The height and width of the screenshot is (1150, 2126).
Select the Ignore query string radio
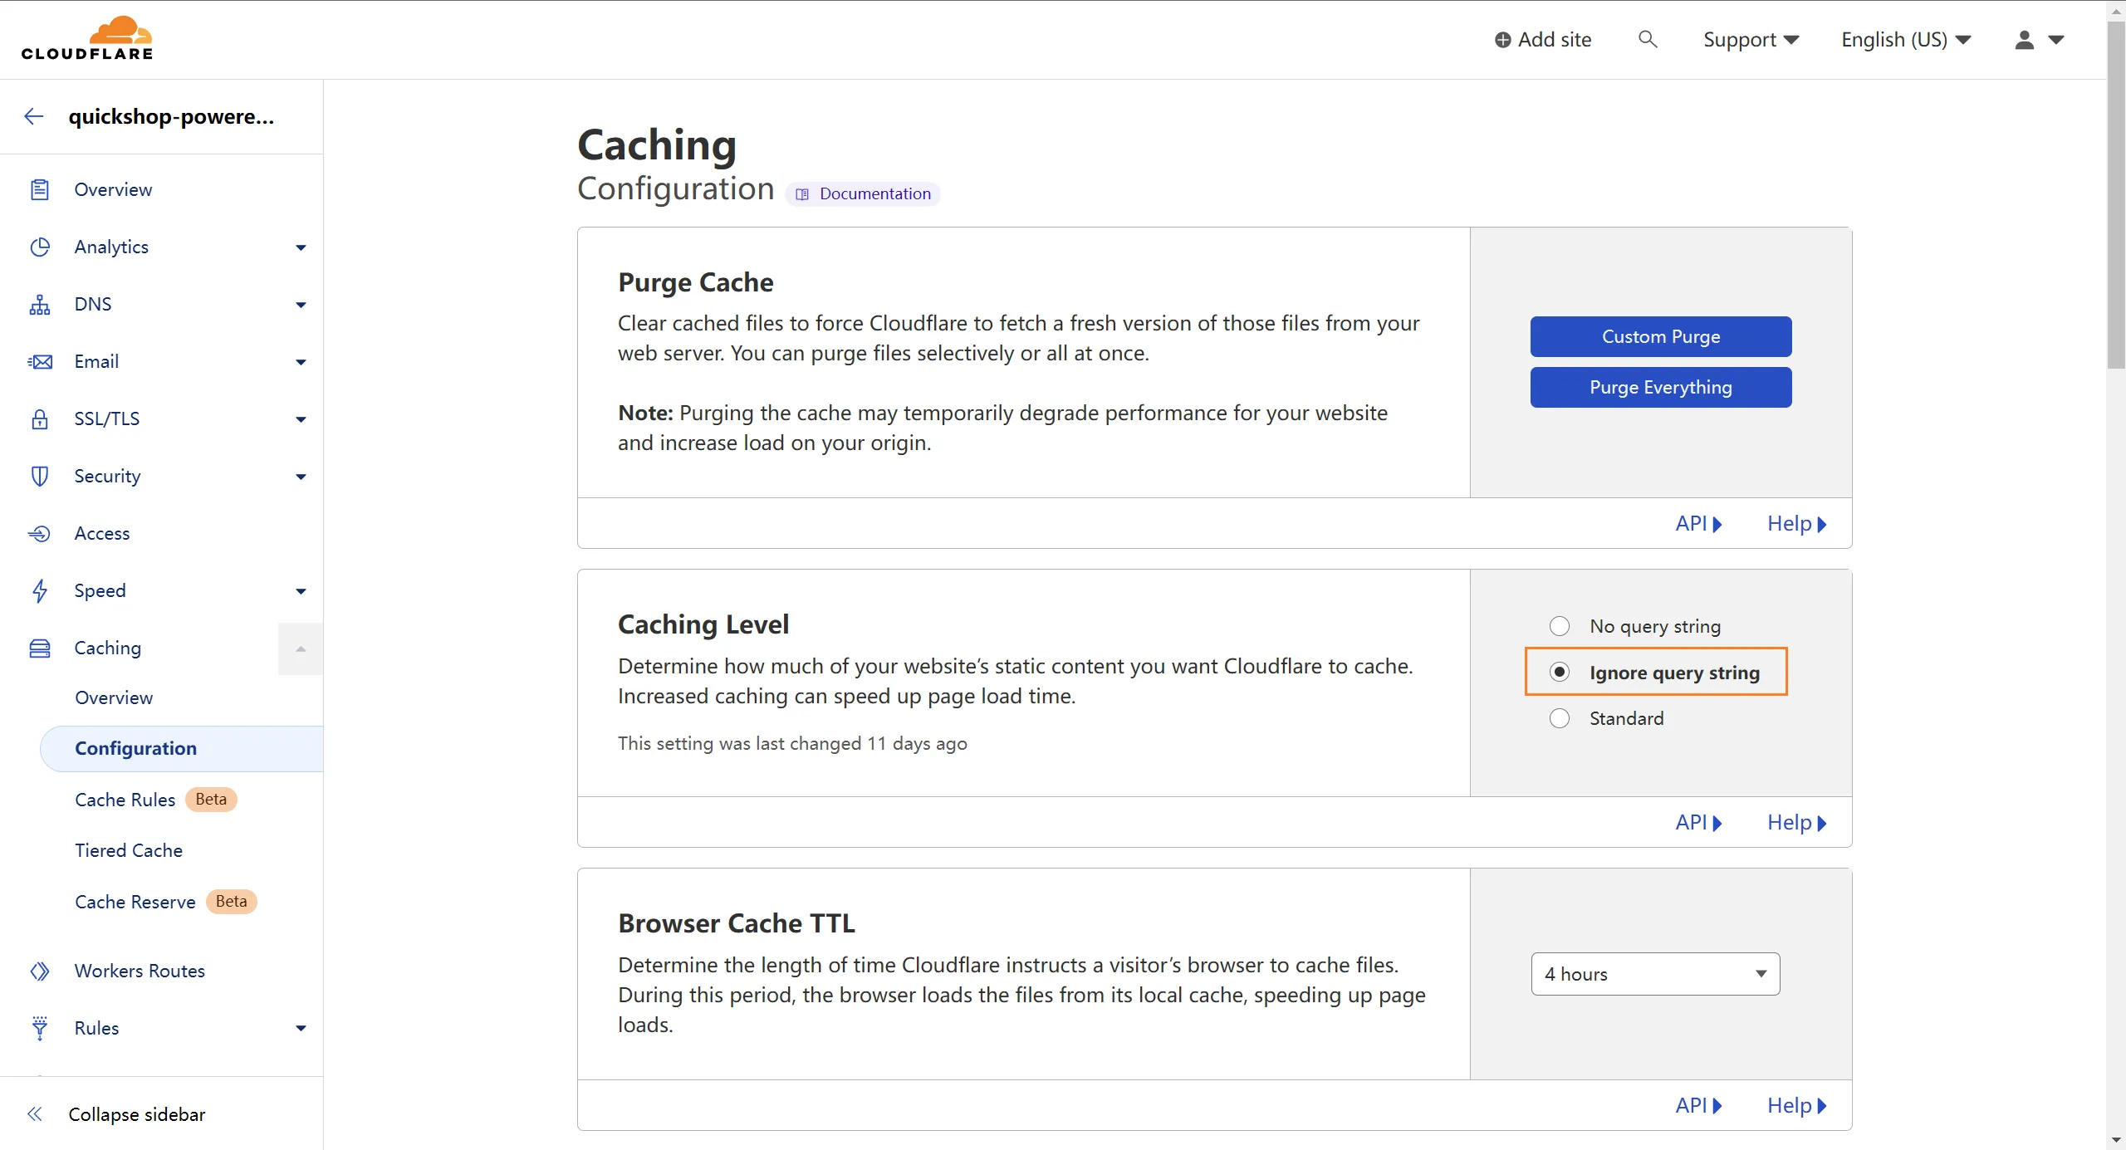[x=1559, y=672]
